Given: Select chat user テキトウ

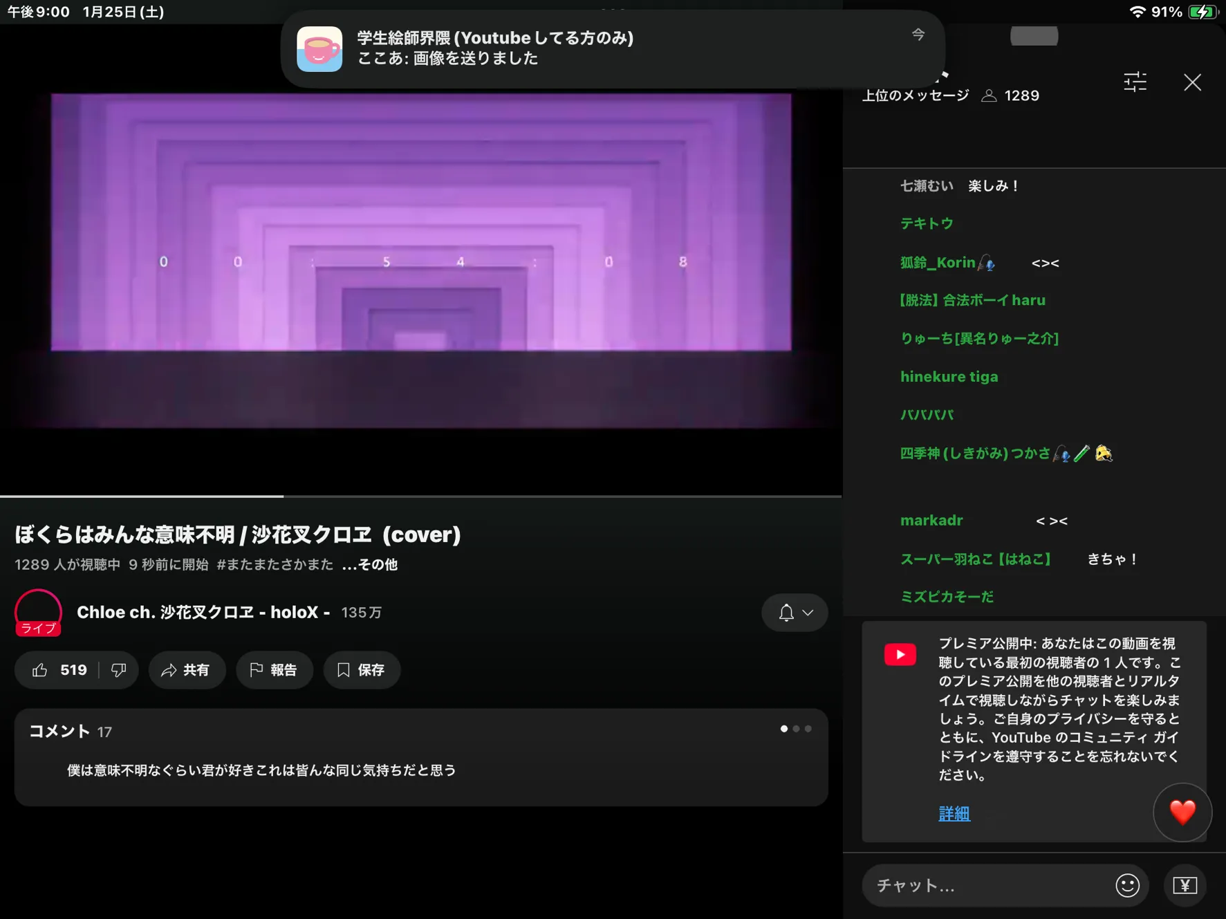Looking at the screenshot, I should pyautogui.click(x=927, y=223).
